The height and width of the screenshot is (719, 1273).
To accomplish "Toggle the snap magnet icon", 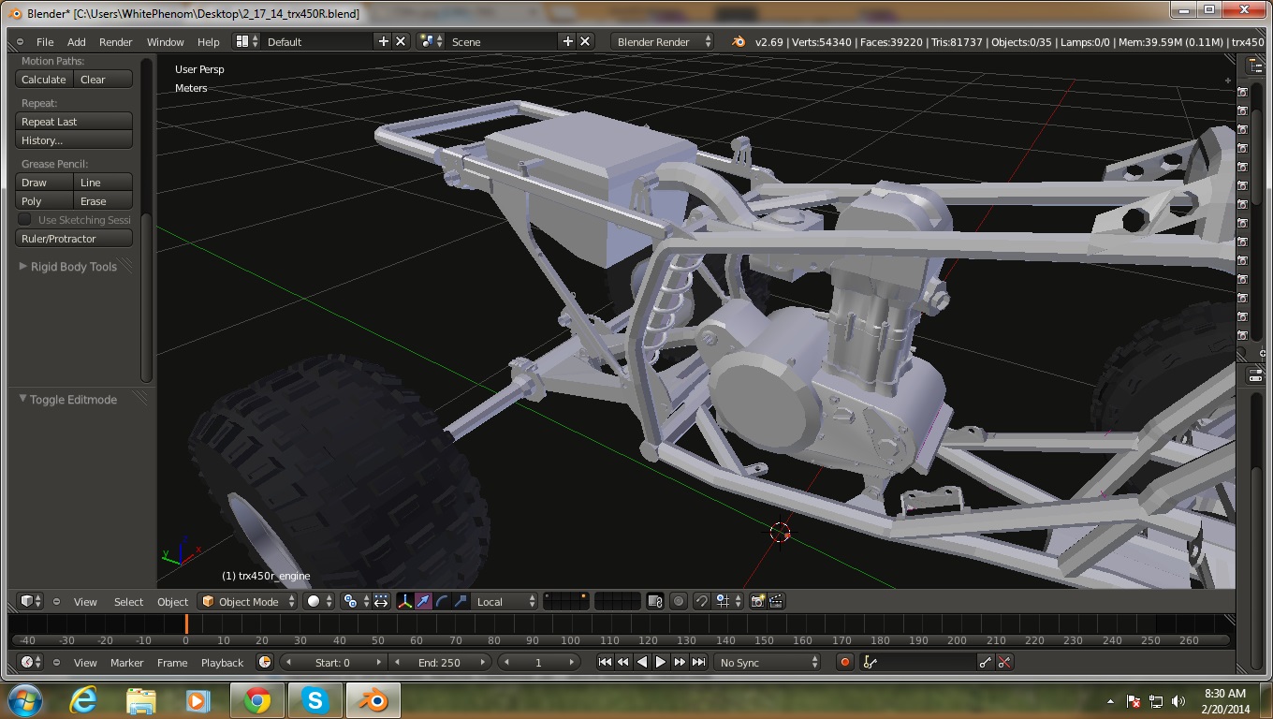I will tap(701, 601).
